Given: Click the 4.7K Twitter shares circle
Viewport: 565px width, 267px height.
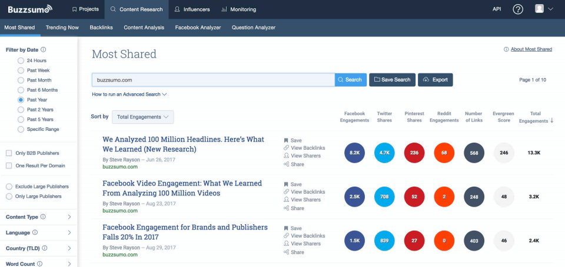Looking at the screenshot, I should pyautogui.click(x=384, y=153).
